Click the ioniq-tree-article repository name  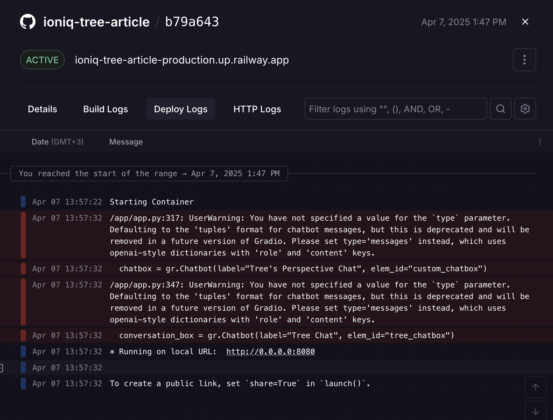(96, 22)
